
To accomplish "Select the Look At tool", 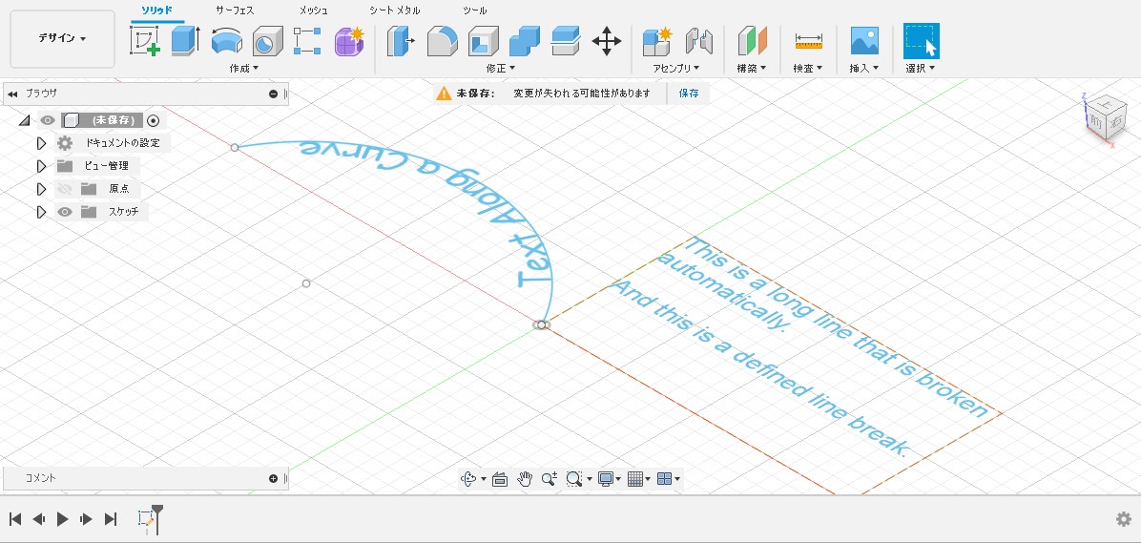I will (499, 479).
